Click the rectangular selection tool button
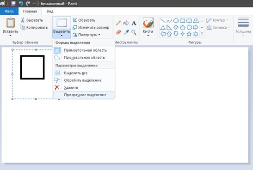The width and height of the screenshot is (253, 170). (62, 23)
